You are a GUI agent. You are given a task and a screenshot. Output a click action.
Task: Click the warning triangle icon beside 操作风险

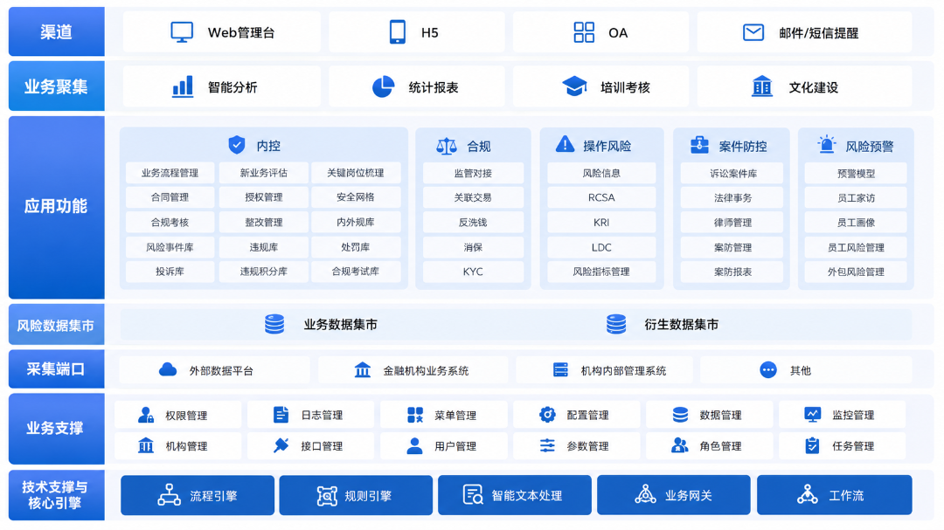pos(565,144)
